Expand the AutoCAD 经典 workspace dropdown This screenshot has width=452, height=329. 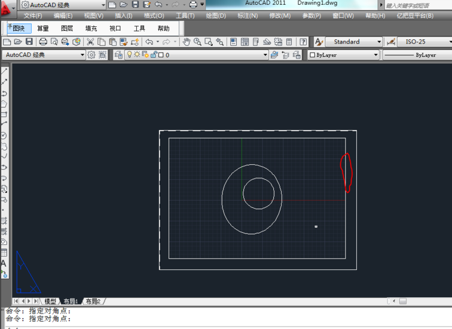click(82, 55)
